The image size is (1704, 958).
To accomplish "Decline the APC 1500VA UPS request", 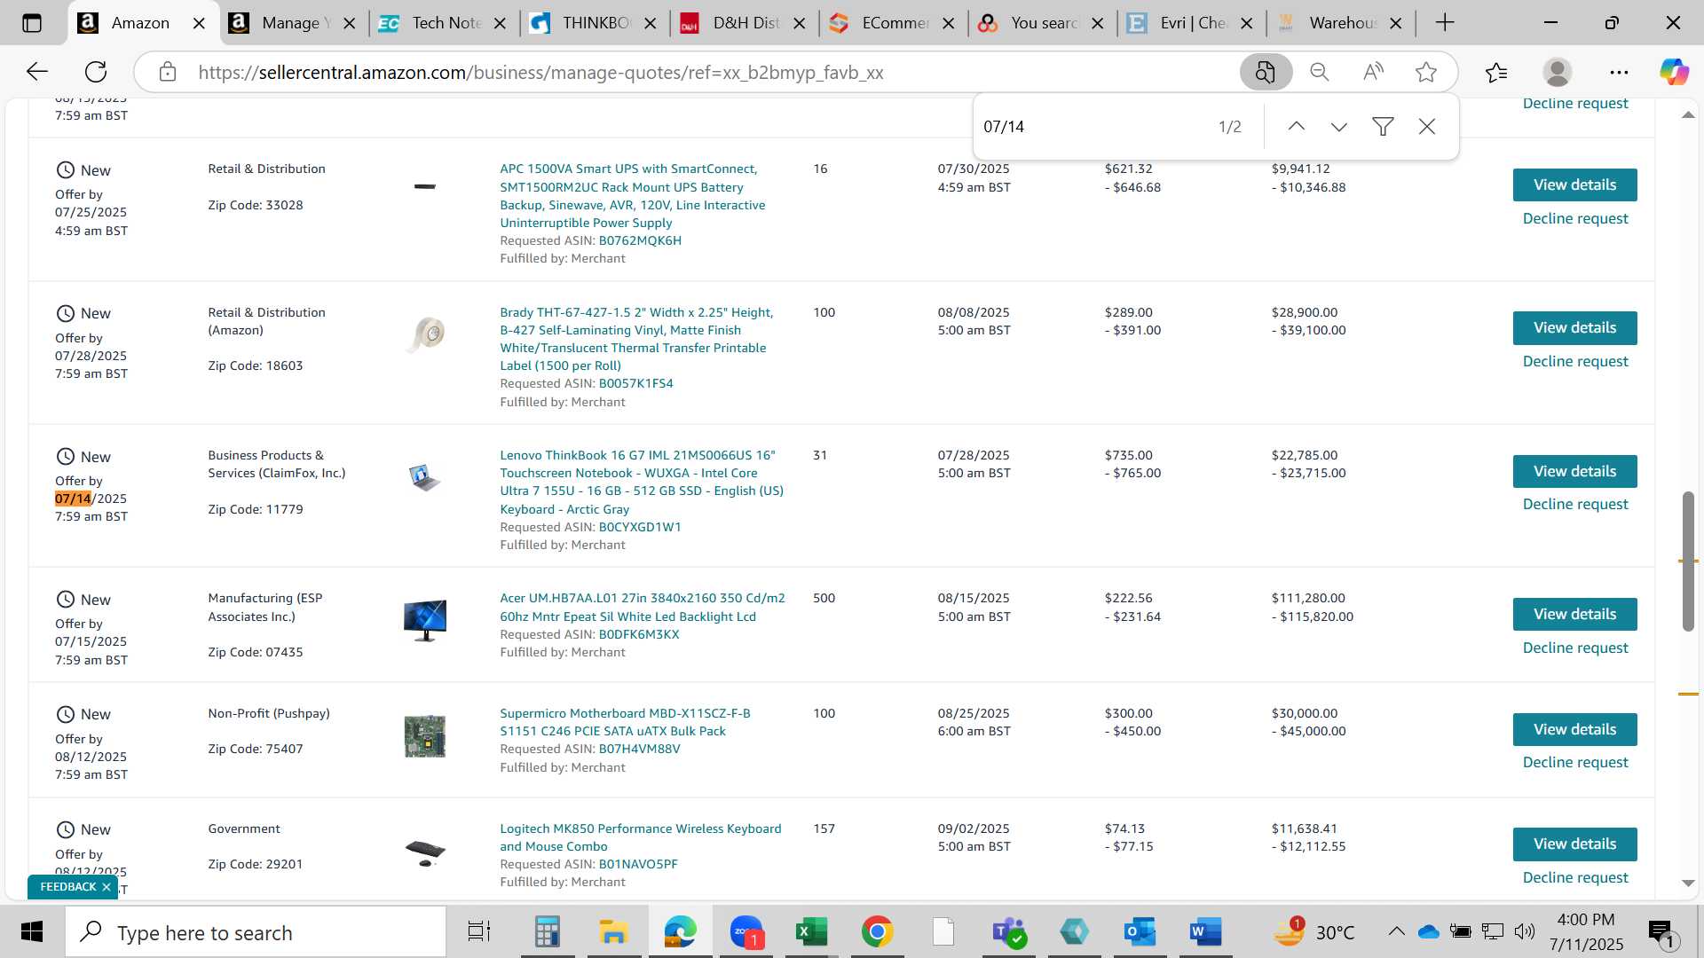I will 1575,218.
